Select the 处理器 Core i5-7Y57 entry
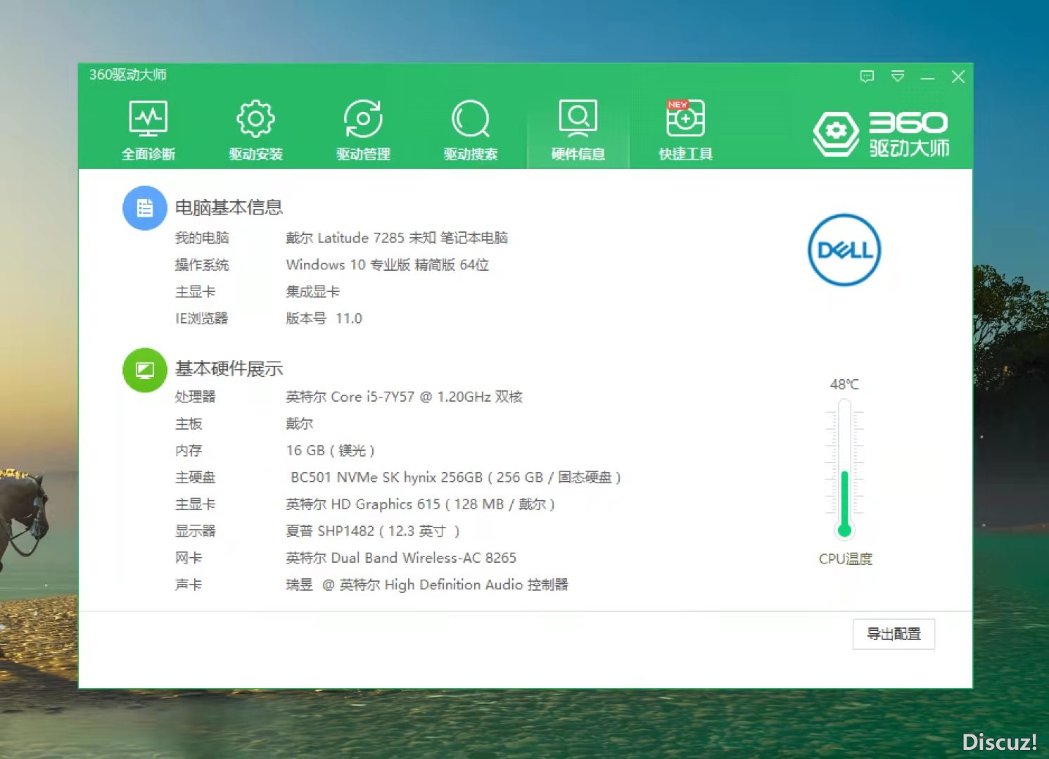The image size is (1049, 759). coord(404,397)
